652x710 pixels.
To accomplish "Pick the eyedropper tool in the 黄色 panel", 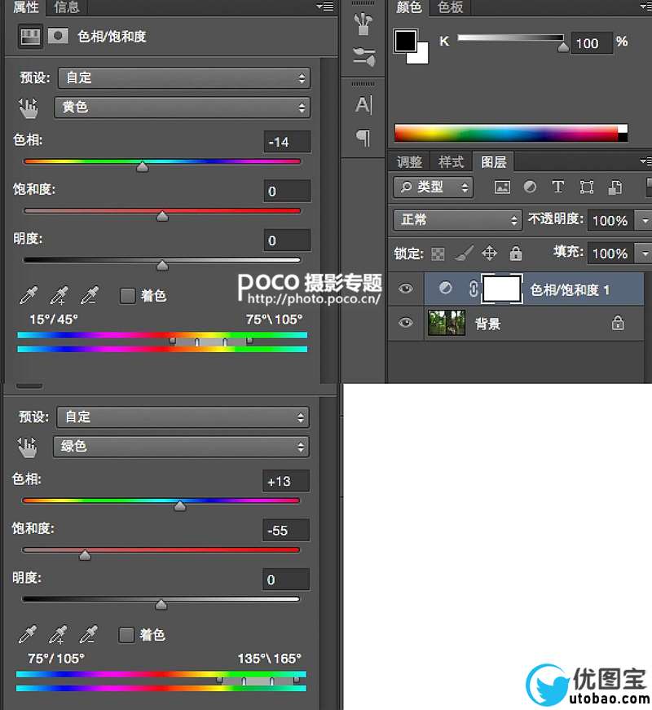I will tap(29, 295).
